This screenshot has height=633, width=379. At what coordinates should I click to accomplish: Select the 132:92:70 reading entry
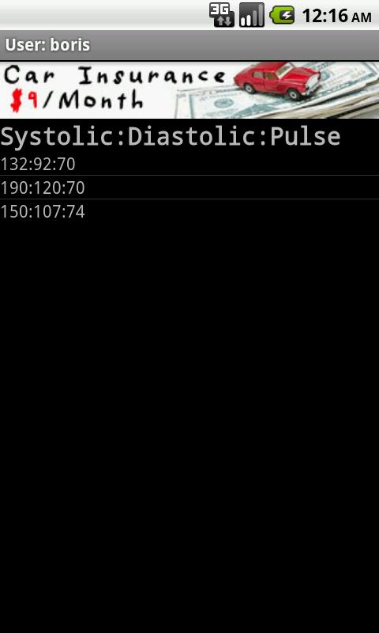point(189,165)
